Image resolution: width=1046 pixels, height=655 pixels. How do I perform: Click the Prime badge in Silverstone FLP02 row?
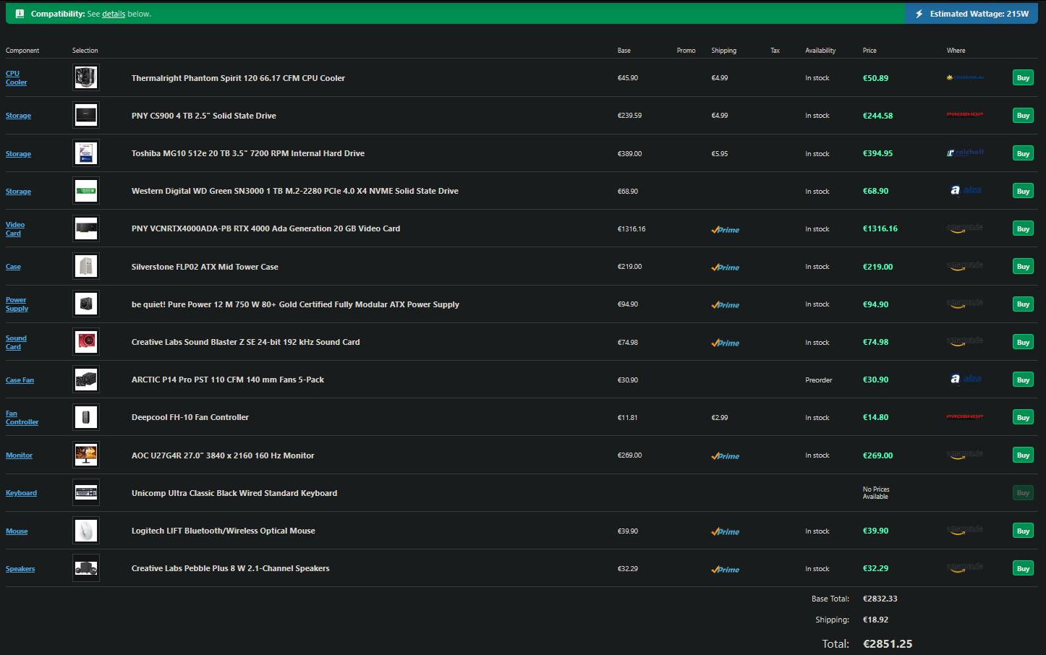click(726, 267)
